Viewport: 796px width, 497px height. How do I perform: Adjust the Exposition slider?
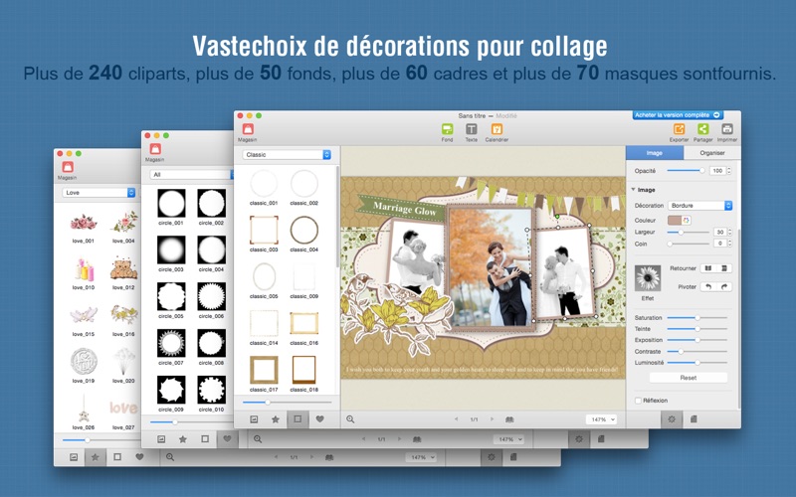pos(697,340)
